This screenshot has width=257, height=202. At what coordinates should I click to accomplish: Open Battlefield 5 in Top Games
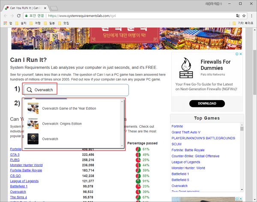click(x=180, y=180)
